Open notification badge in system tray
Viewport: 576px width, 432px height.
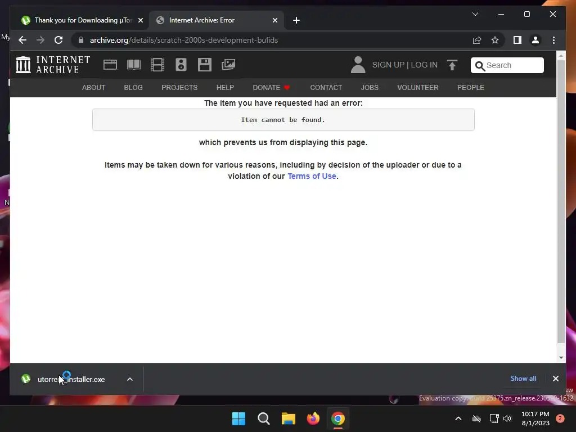pyautogui.click(x=560, y=418)
